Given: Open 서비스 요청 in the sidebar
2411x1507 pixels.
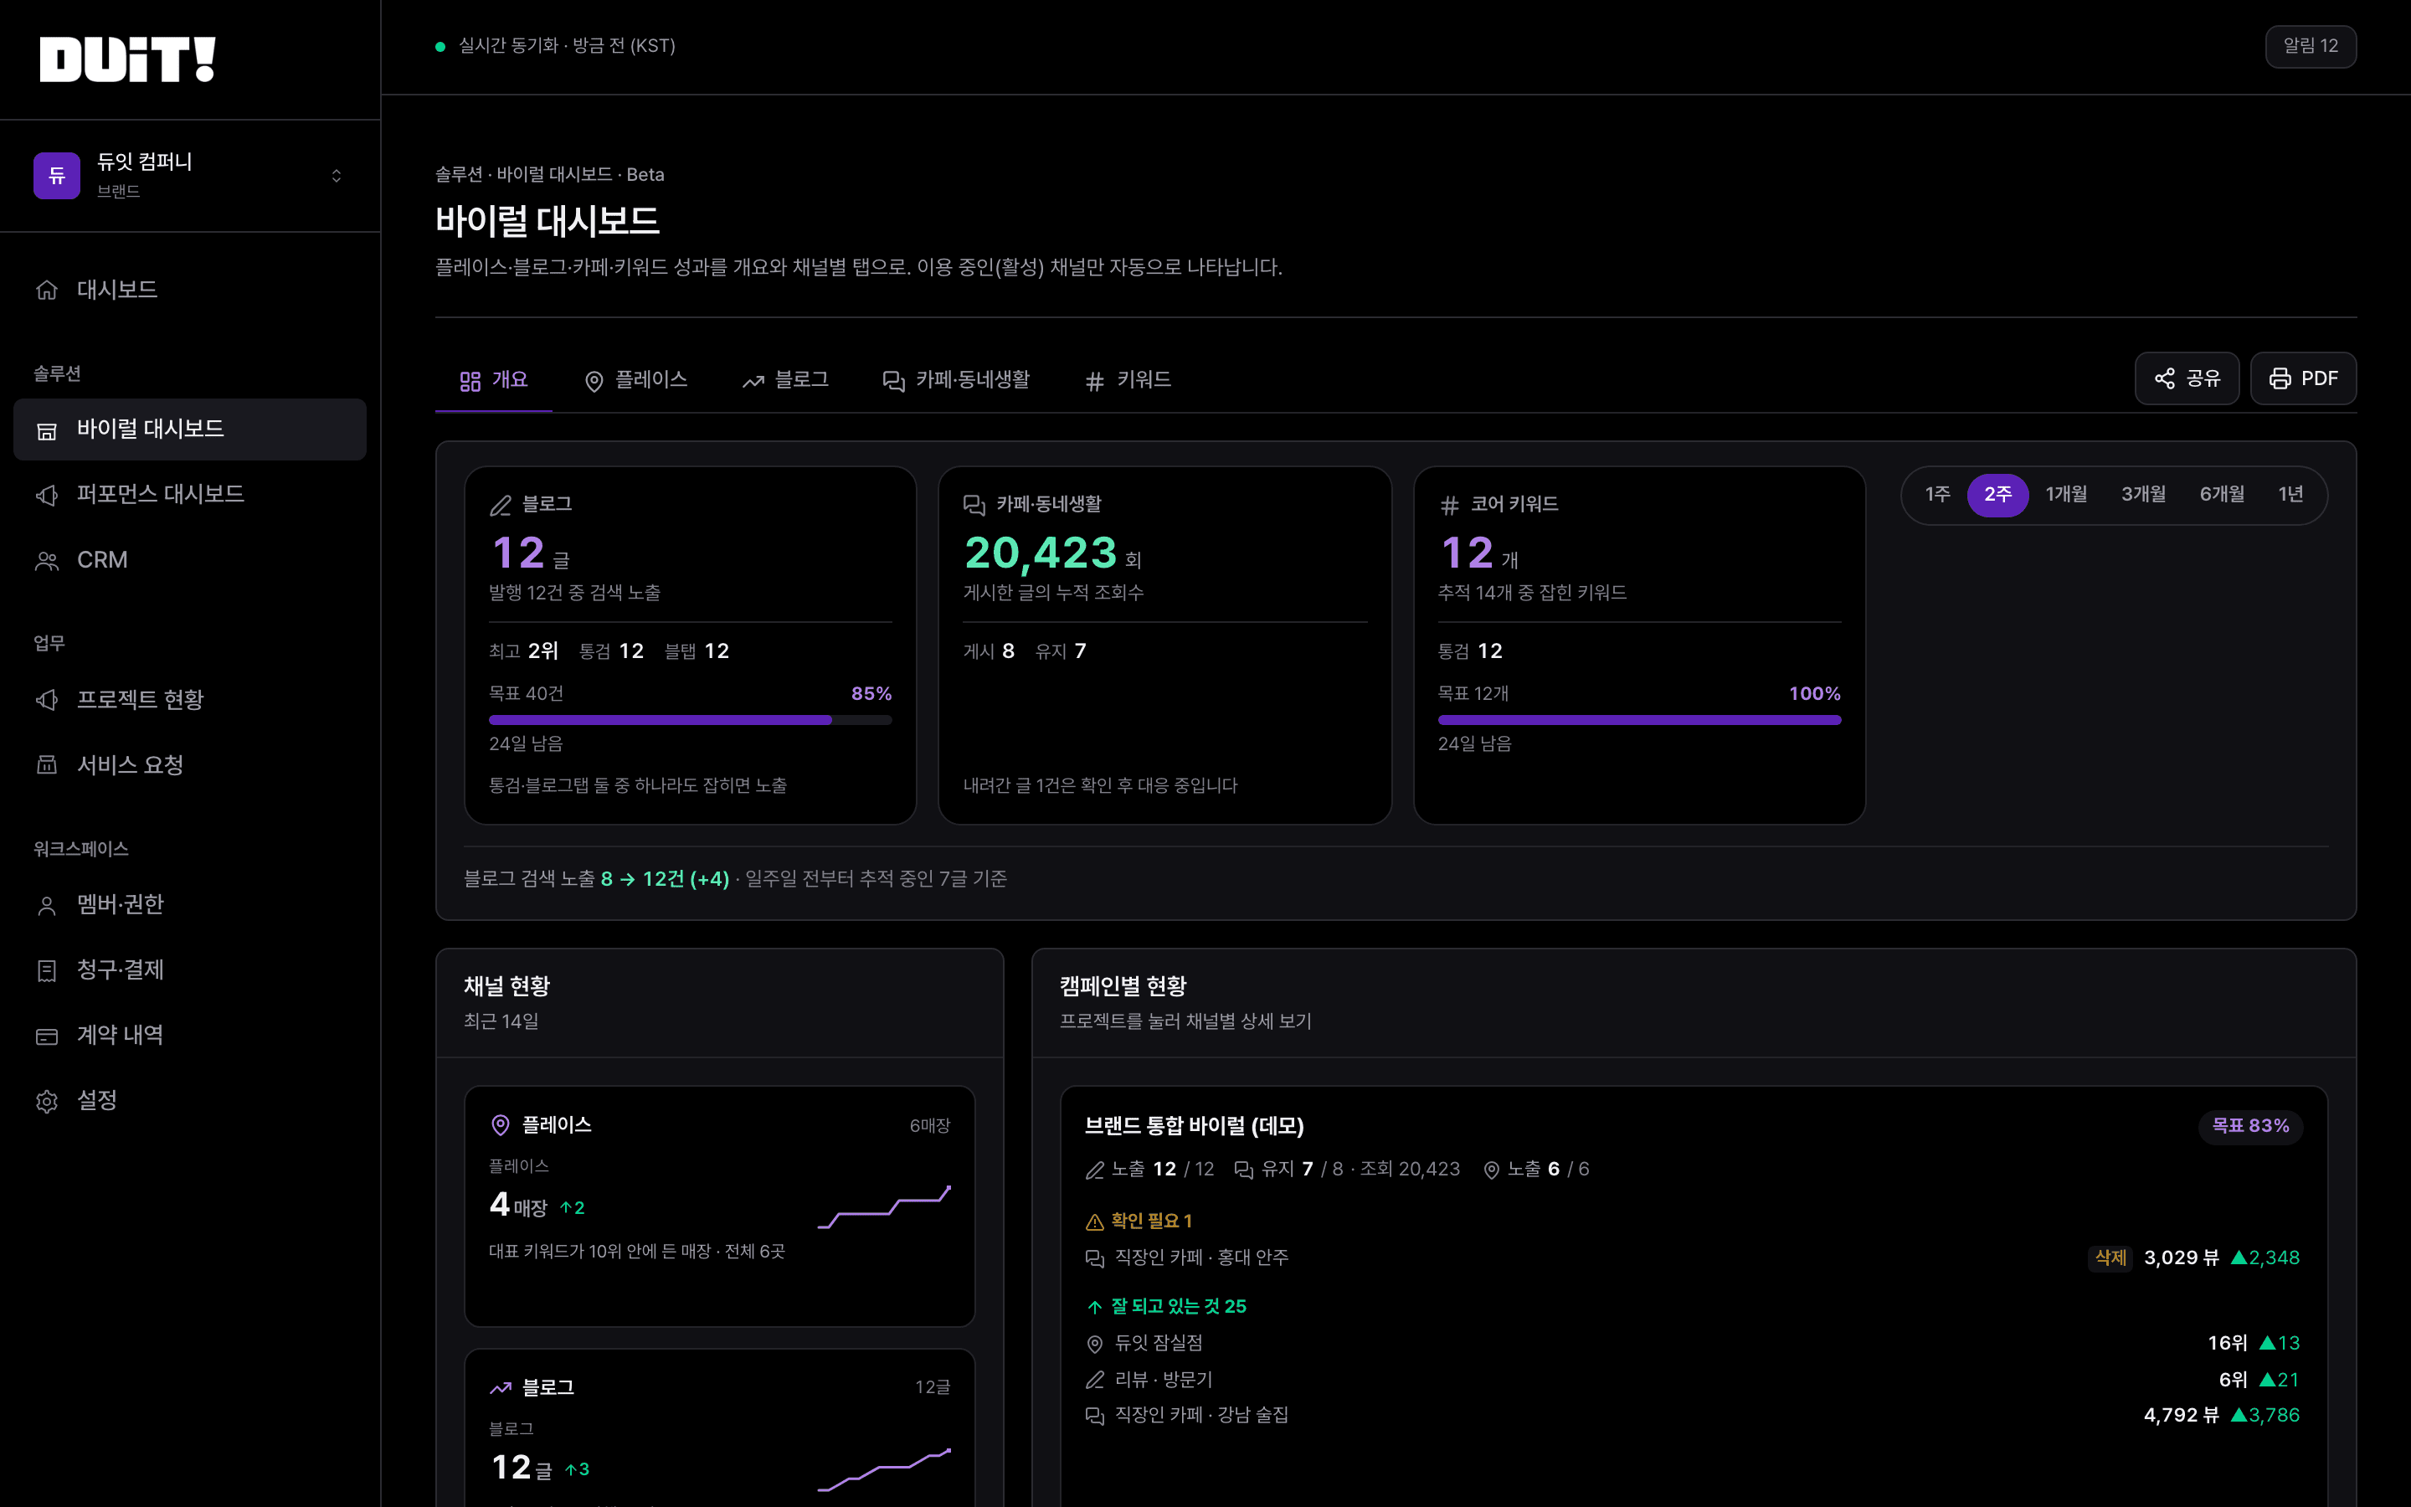Looking at the screenshot, I should (189, 764).
